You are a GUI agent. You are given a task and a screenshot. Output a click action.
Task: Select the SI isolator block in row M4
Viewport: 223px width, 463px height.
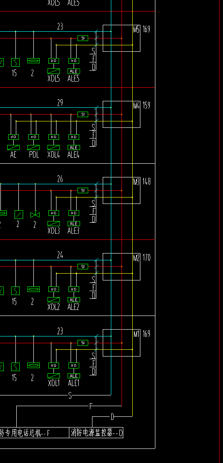point(83,114)
